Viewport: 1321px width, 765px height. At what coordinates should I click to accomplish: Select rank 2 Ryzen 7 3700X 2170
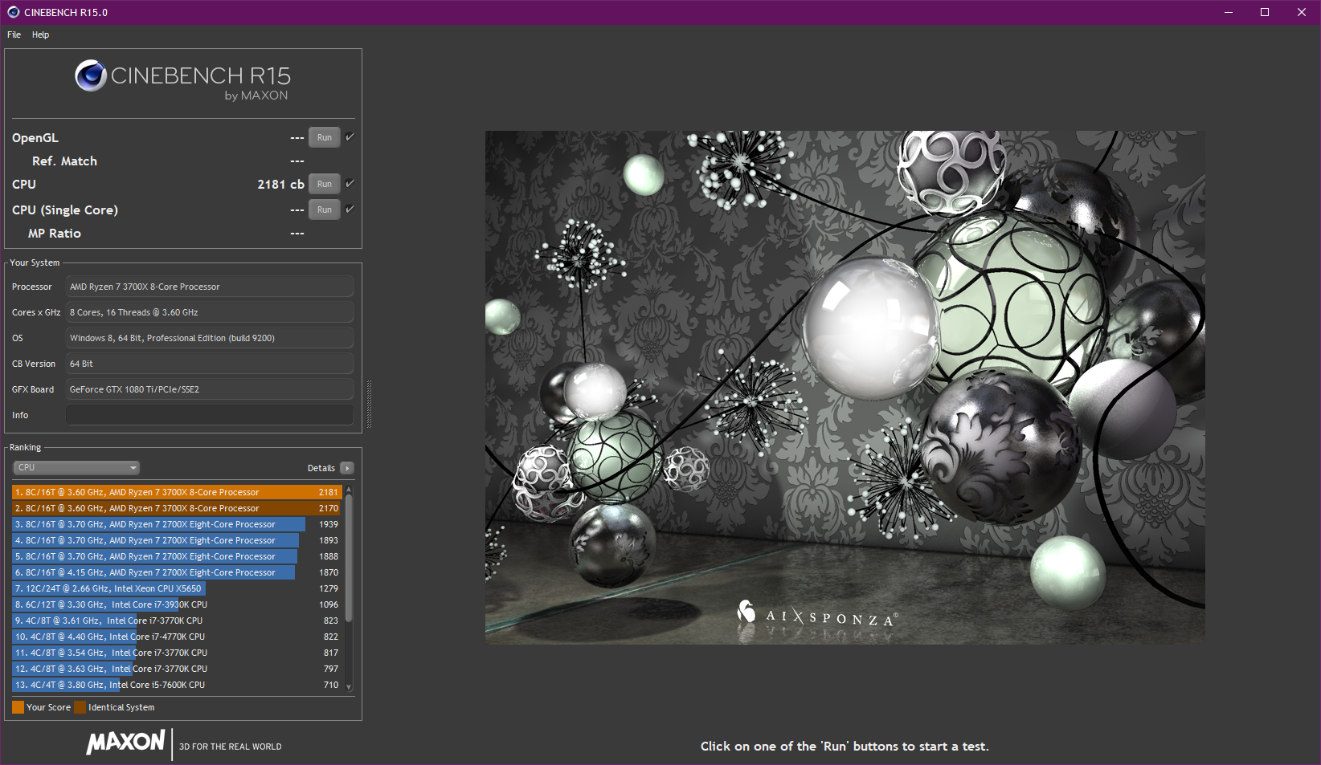[177, 508]
